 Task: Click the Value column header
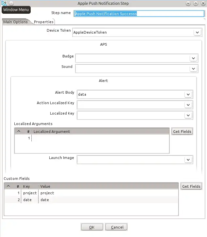tap(108, 186)
